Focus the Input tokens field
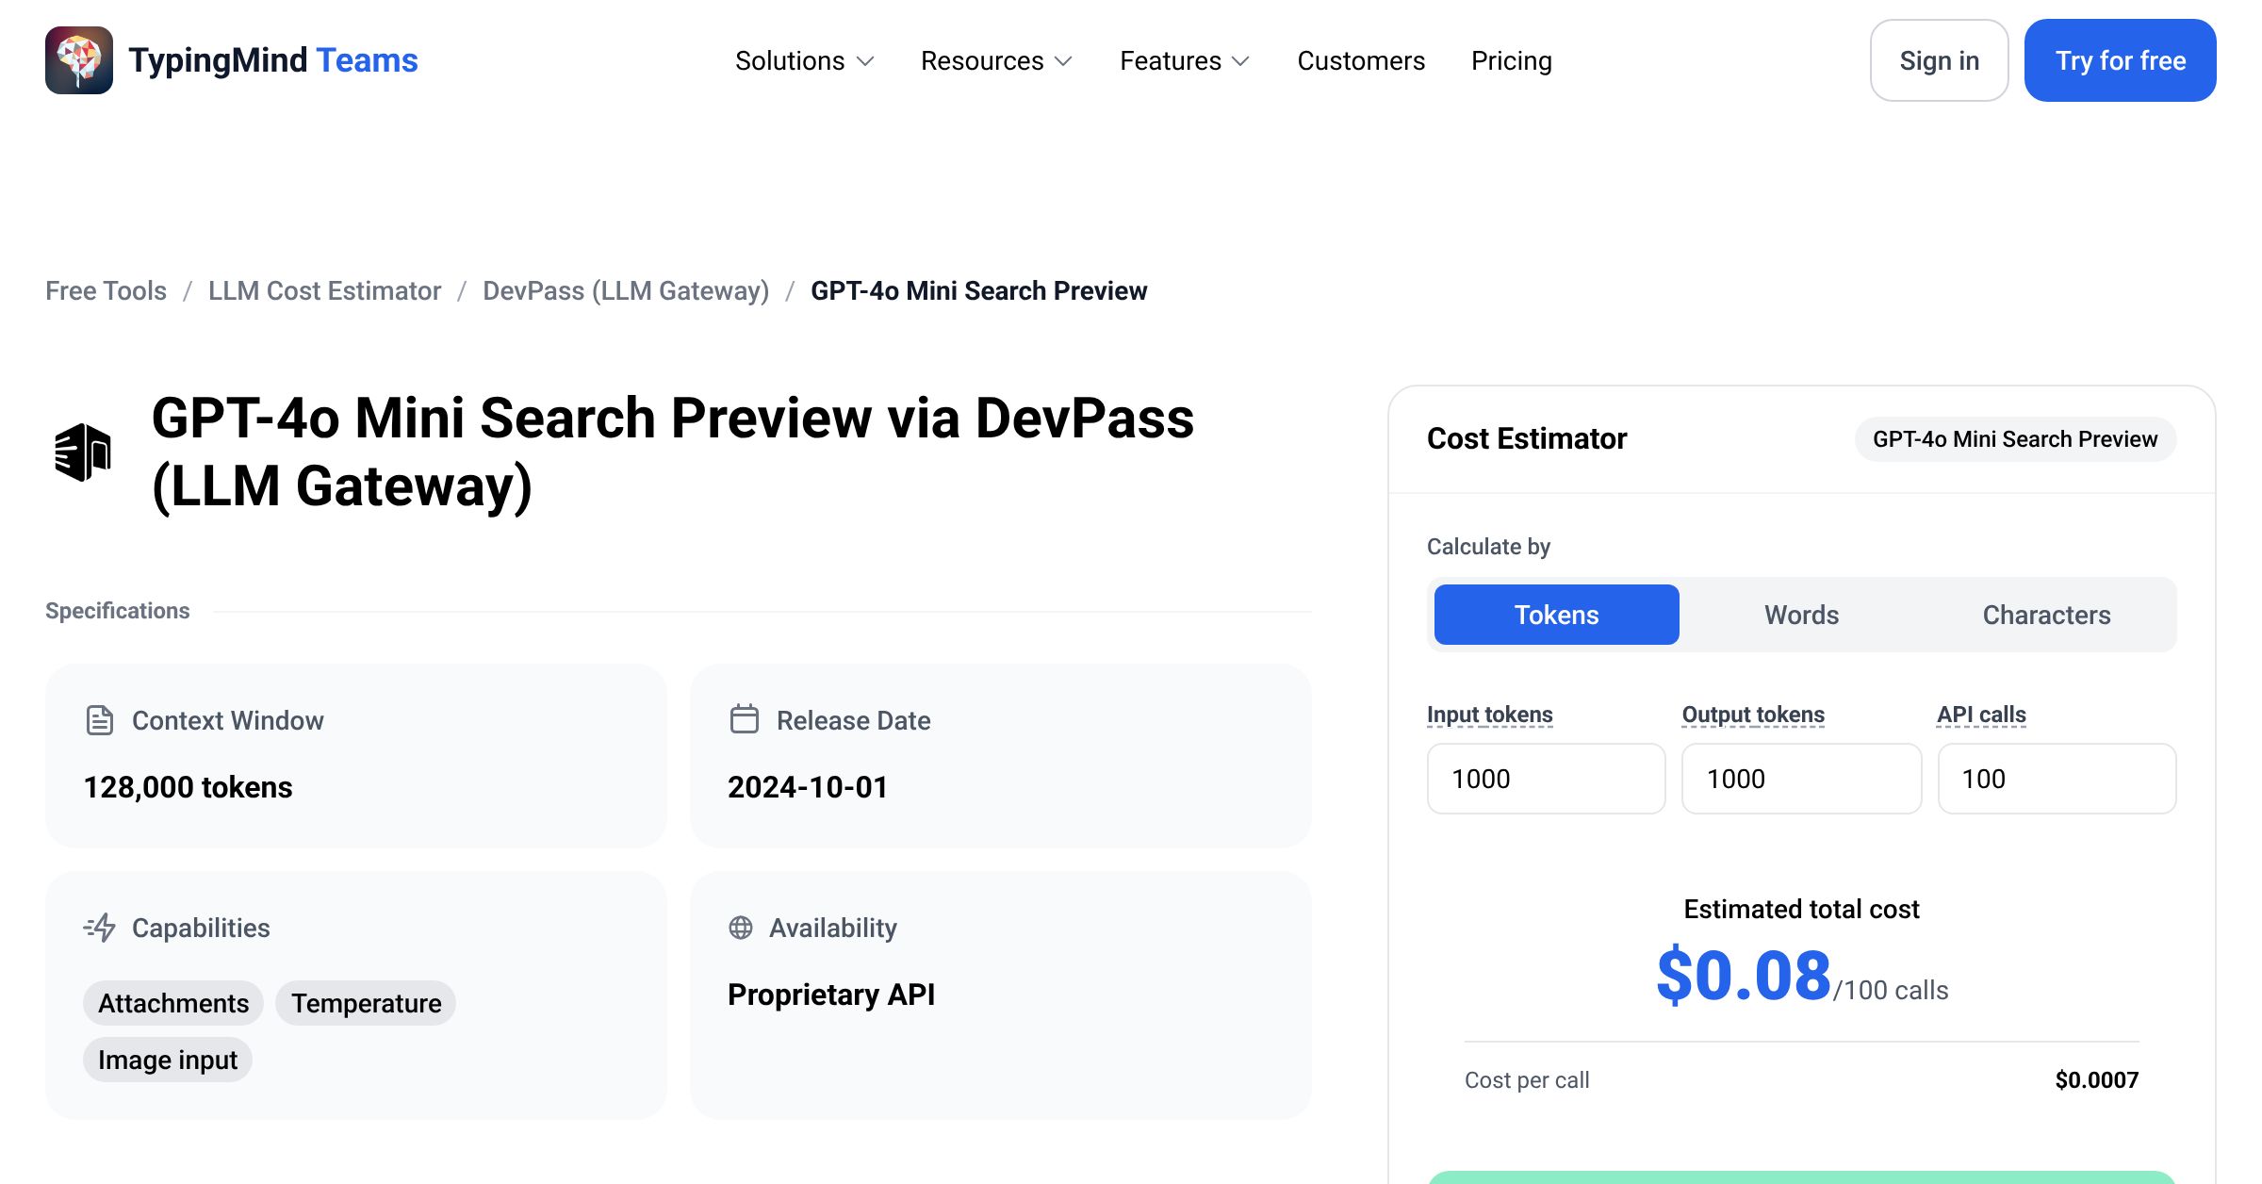2262x1184 pixels. [x=1547, y=779]
